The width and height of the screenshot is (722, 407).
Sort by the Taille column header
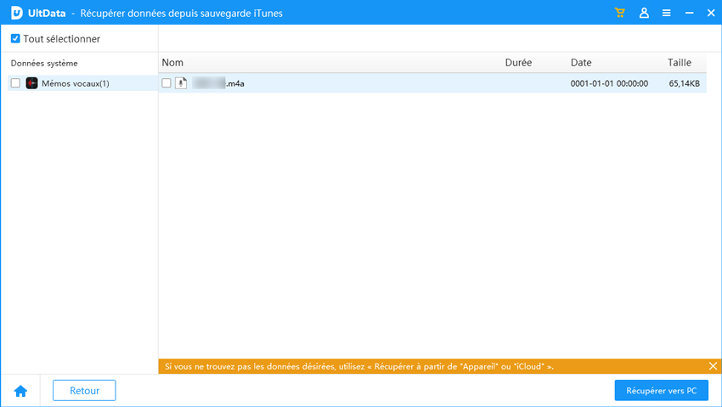pyautogui.click(x=680, y=63)
